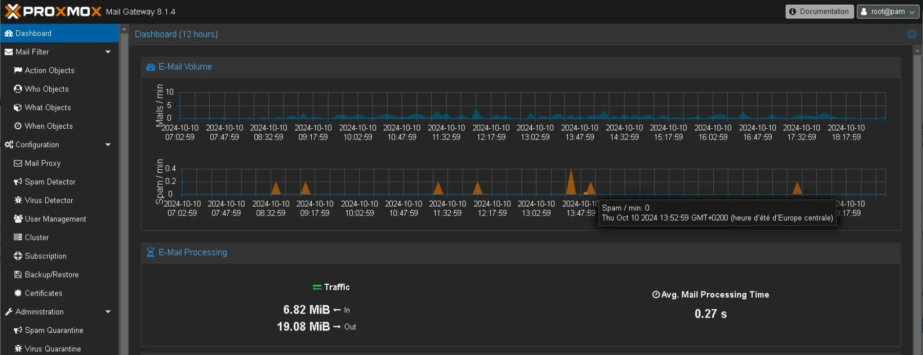Open the Spam Detector configuration

point(50,182)
